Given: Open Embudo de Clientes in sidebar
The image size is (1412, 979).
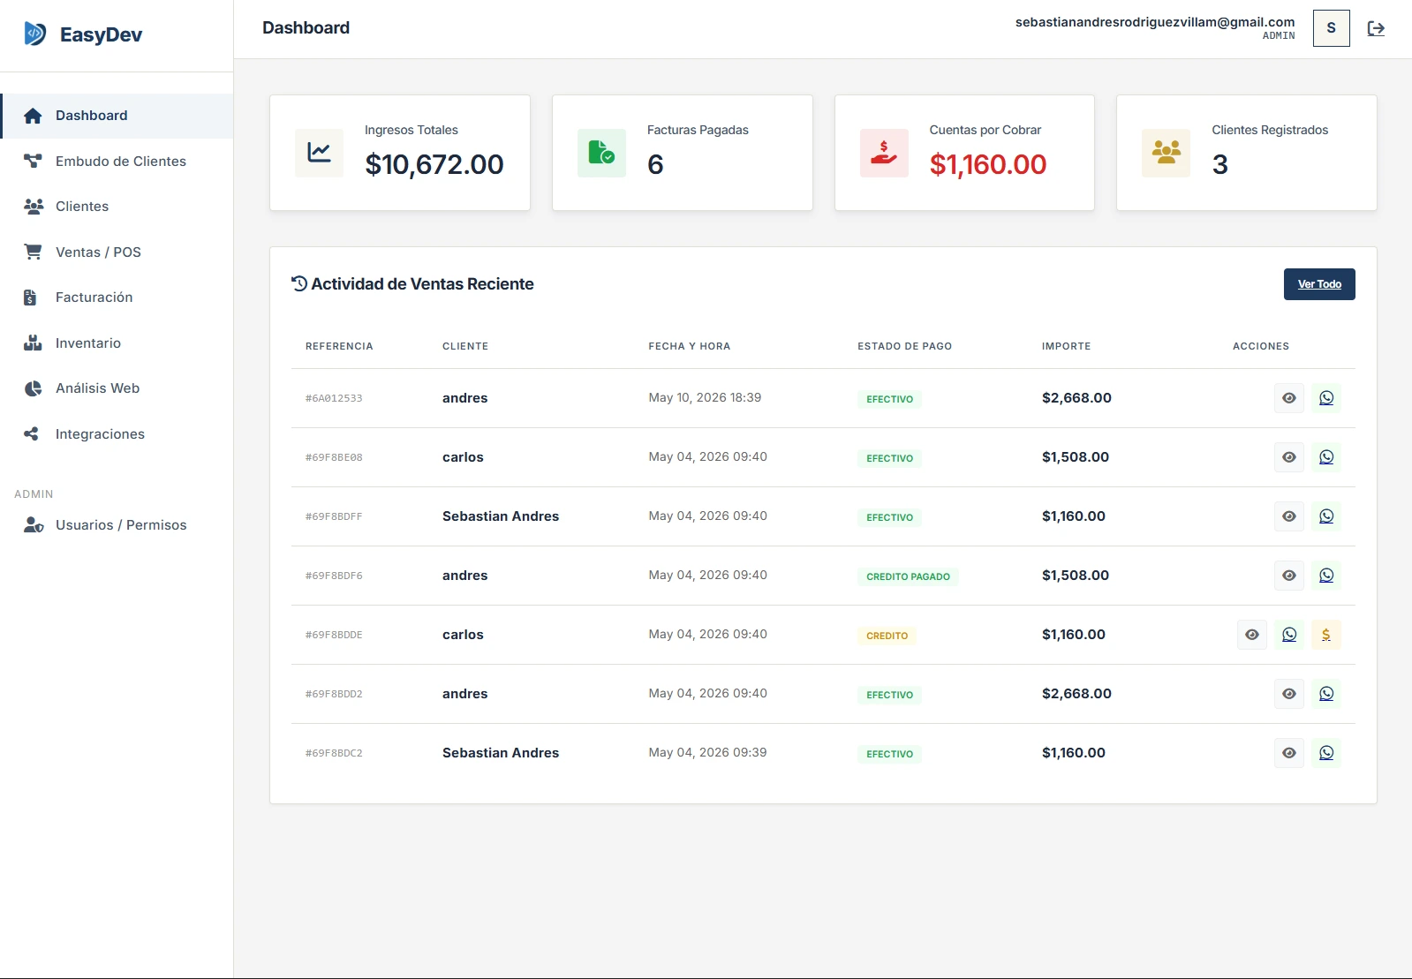Looking at the screenshot, I should (117, 161).
